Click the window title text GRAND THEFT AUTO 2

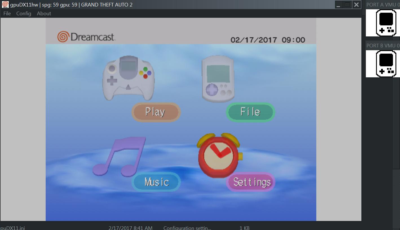pos(107,5)
